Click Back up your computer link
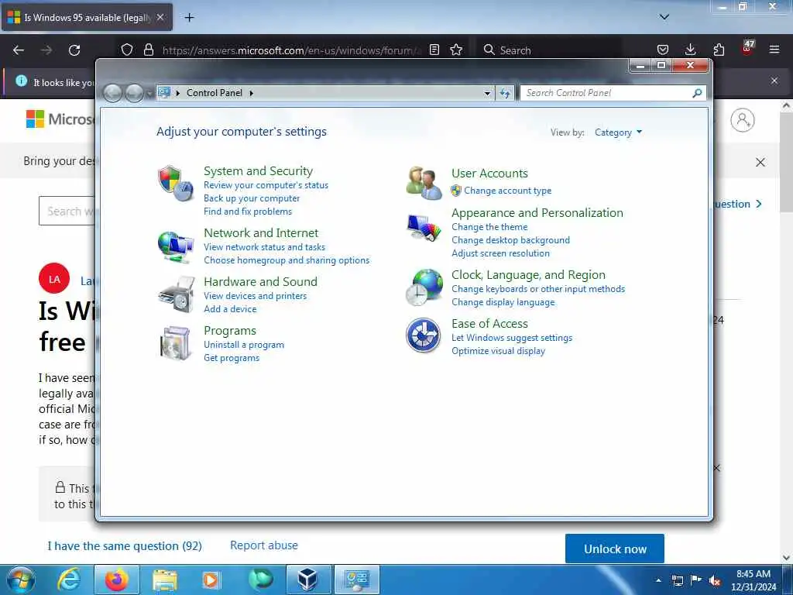The height and width of the screenshot is (595, 793). tap(252, 198)
